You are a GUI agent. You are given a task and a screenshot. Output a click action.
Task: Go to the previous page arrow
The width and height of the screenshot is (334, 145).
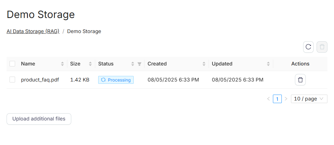tap(268, 99)
